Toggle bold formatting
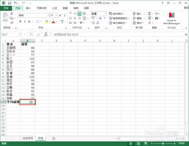 pyautogui.click(x=20, y=22)
